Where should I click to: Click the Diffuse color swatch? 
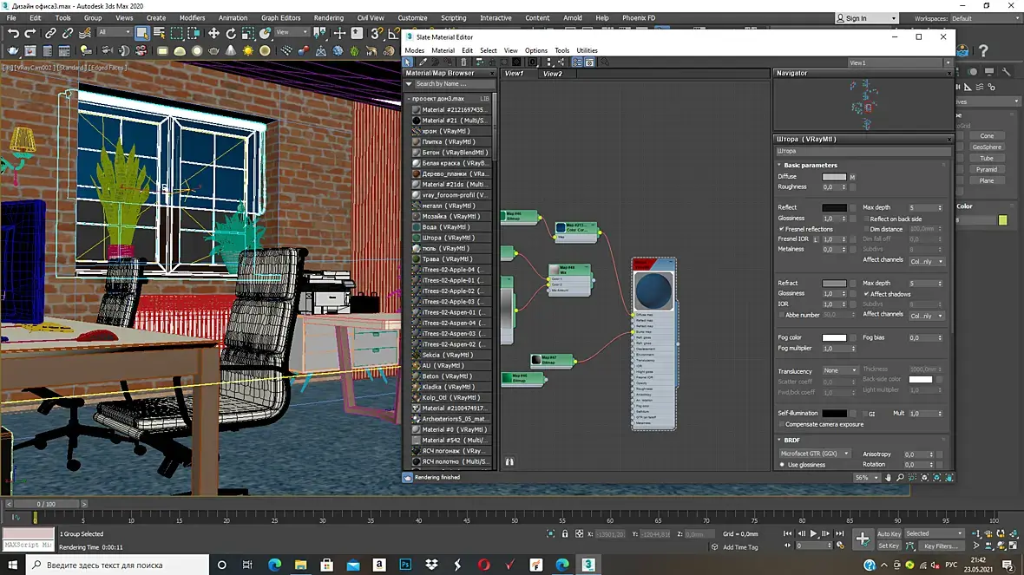(833, 177)
